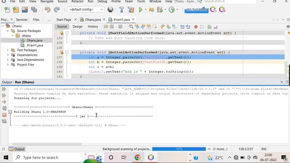Open the Refactor menu
The width and height of the screenshot is (290, 163).
(x=77, y=1)
